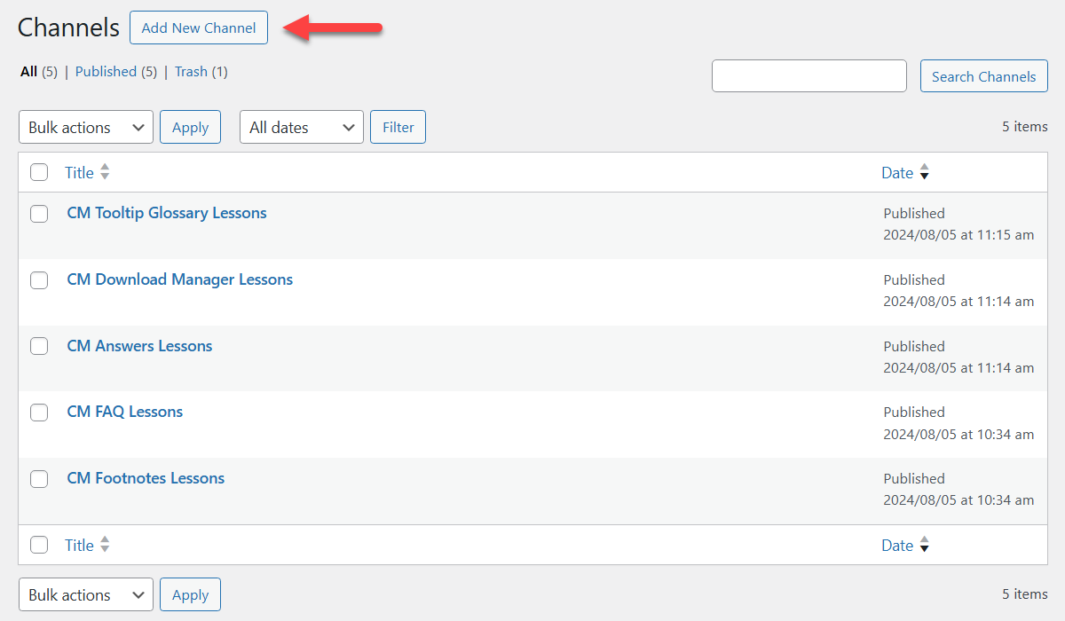Check the CM Download Manager Lessons checkbox

(x=39, y=279)
